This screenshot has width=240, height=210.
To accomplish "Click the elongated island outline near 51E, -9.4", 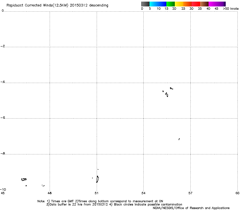I will [97, 179].
